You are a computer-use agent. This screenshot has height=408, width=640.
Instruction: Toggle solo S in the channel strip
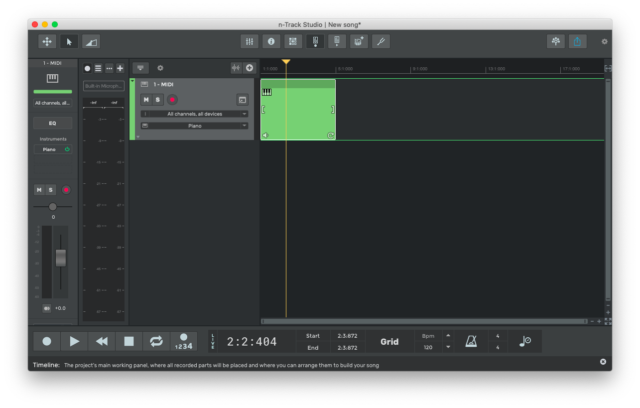(50, 190)
